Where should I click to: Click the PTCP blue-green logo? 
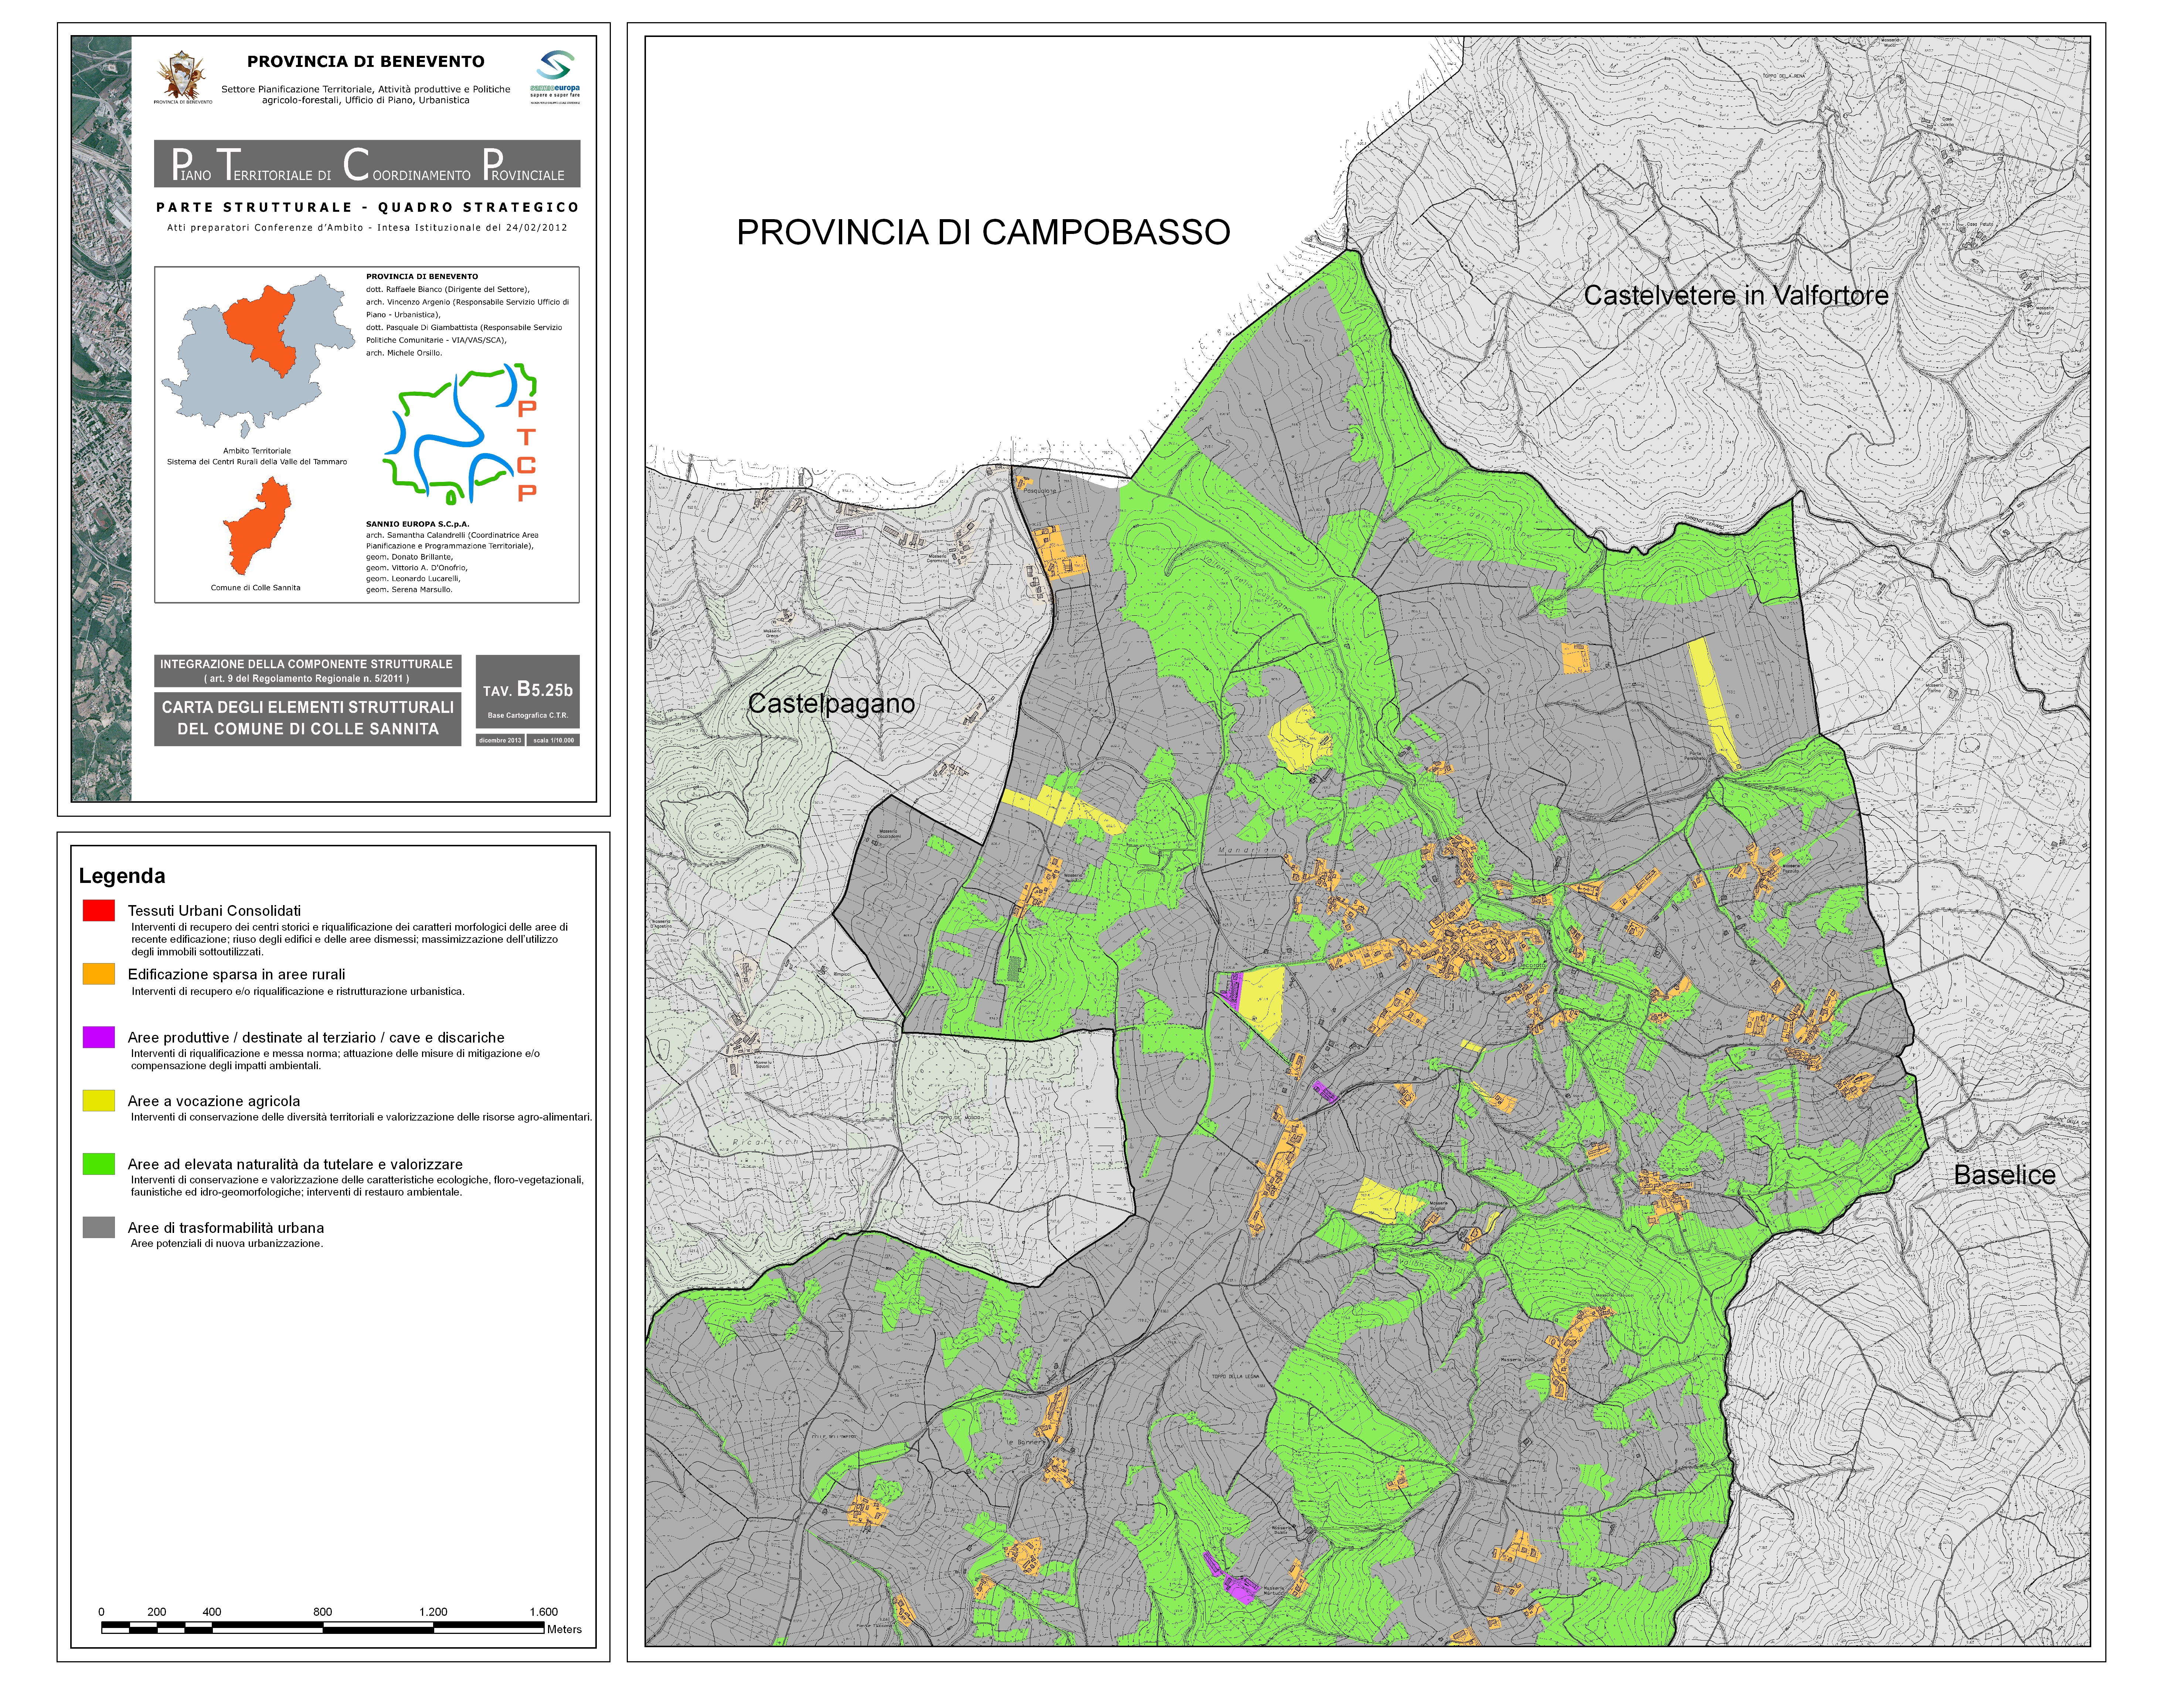[461, 433]
